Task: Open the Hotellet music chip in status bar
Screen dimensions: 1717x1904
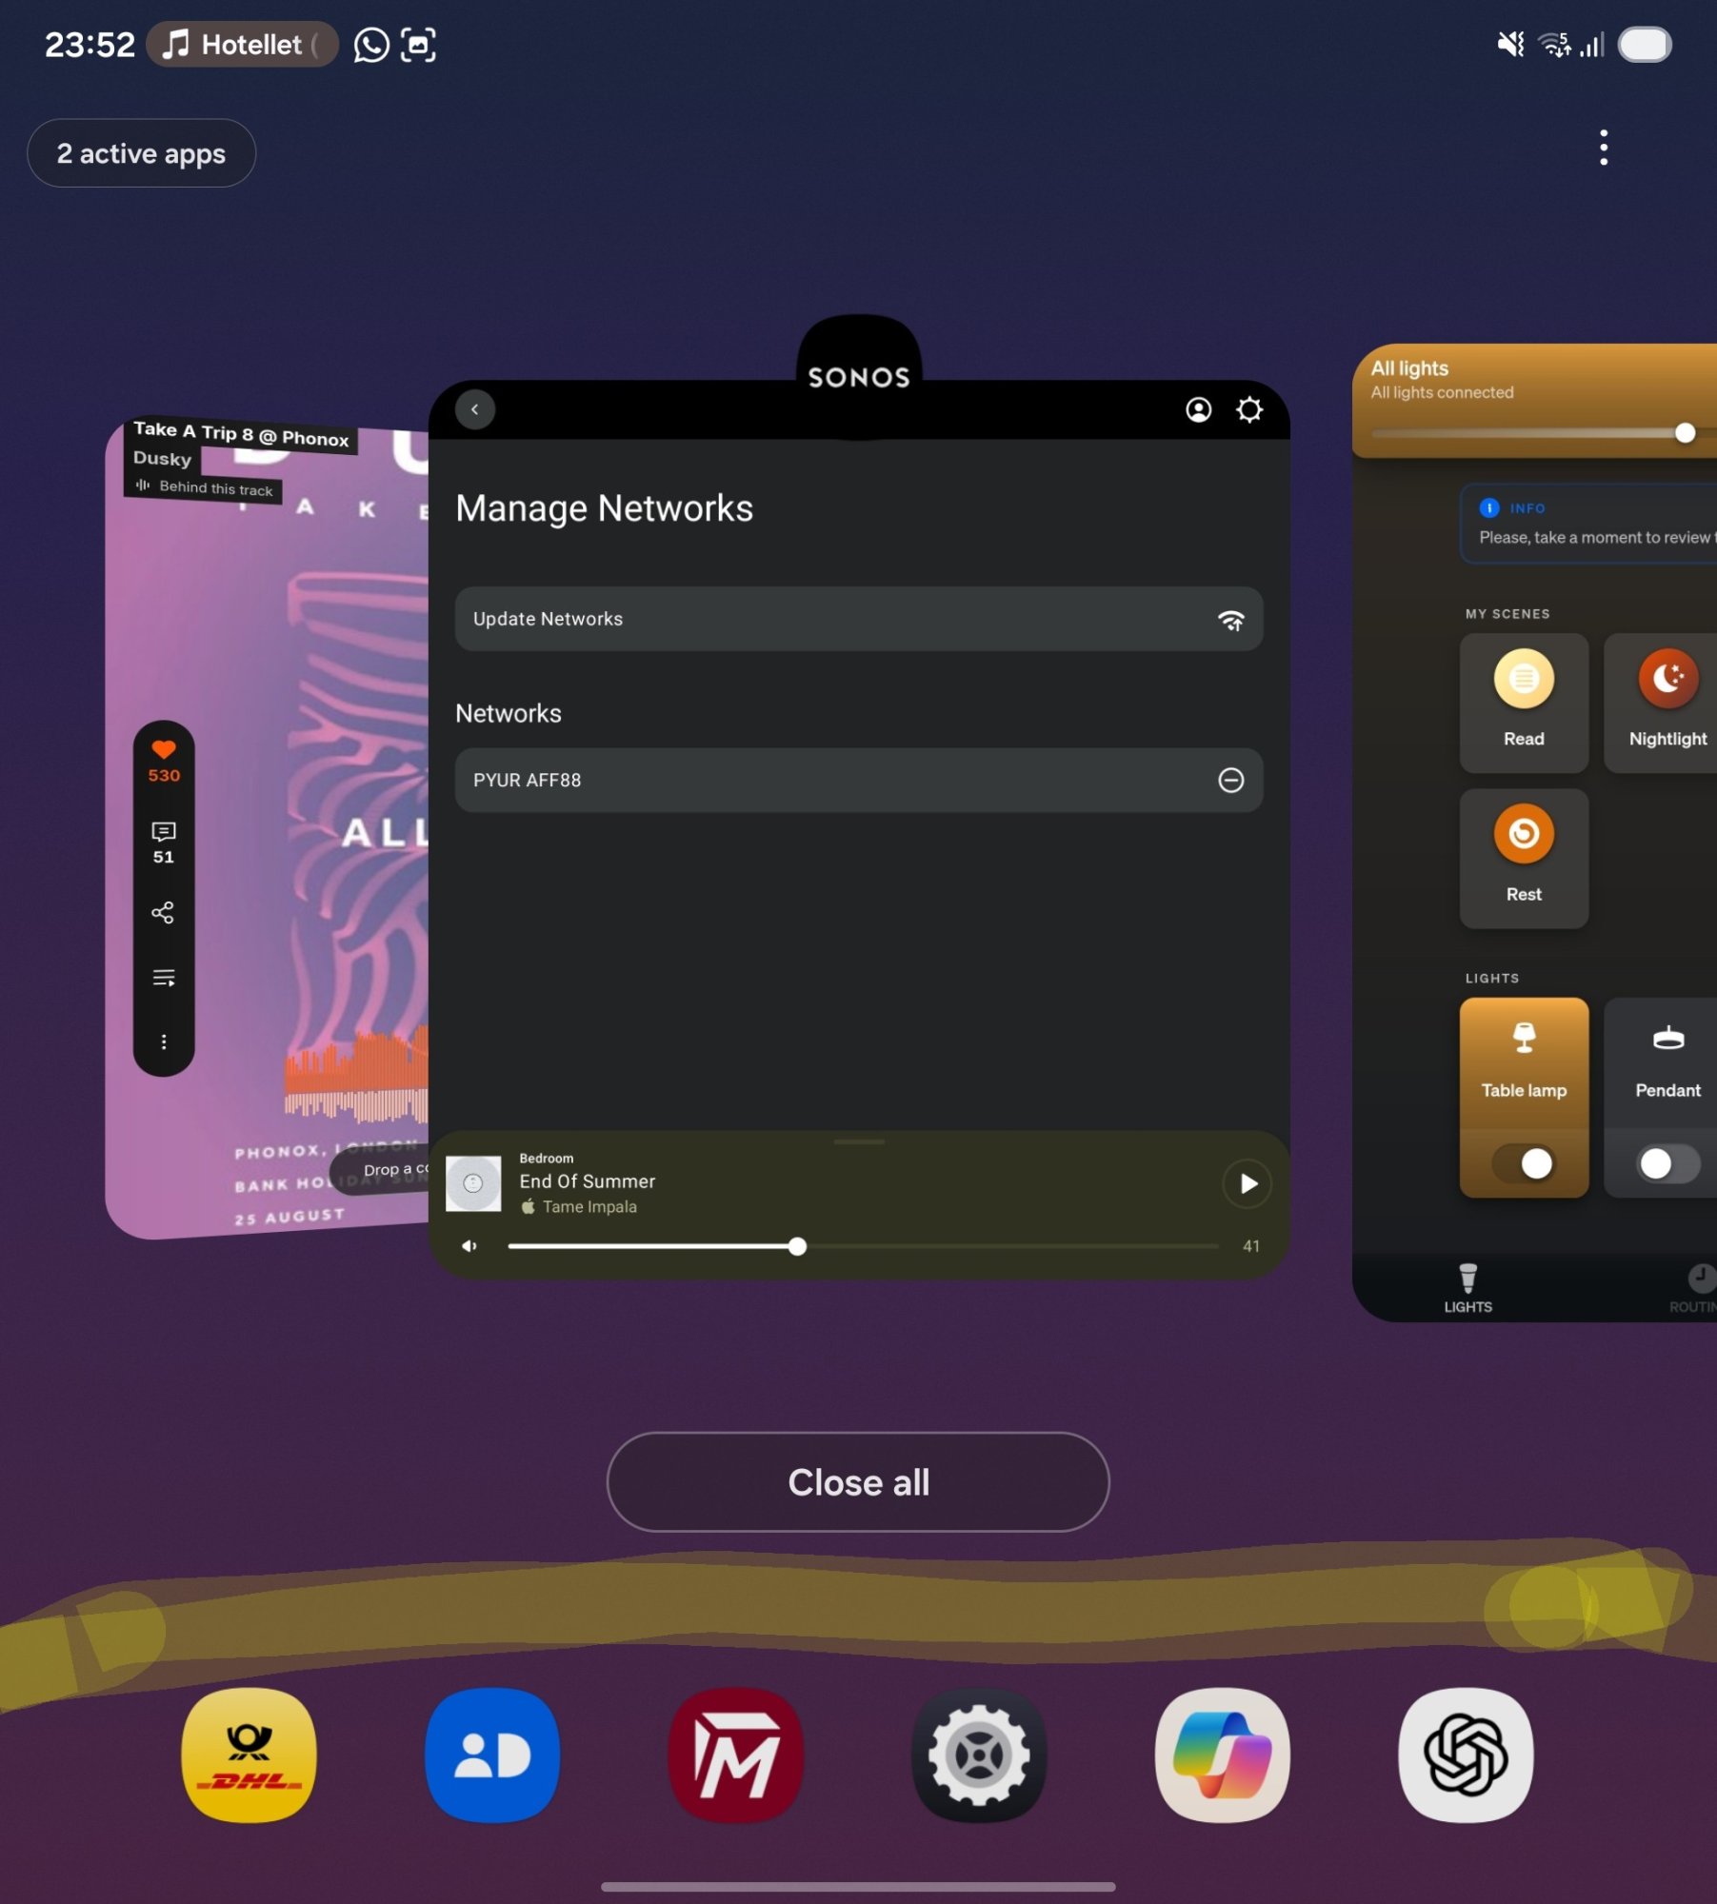Action: pos(242,45)
